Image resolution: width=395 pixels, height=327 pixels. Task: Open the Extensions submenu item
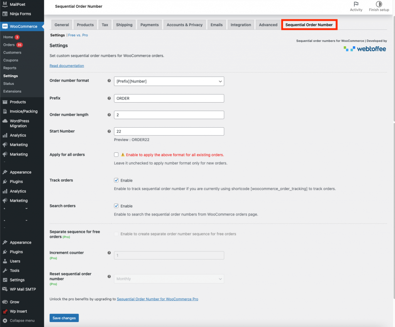pos(12,91)
